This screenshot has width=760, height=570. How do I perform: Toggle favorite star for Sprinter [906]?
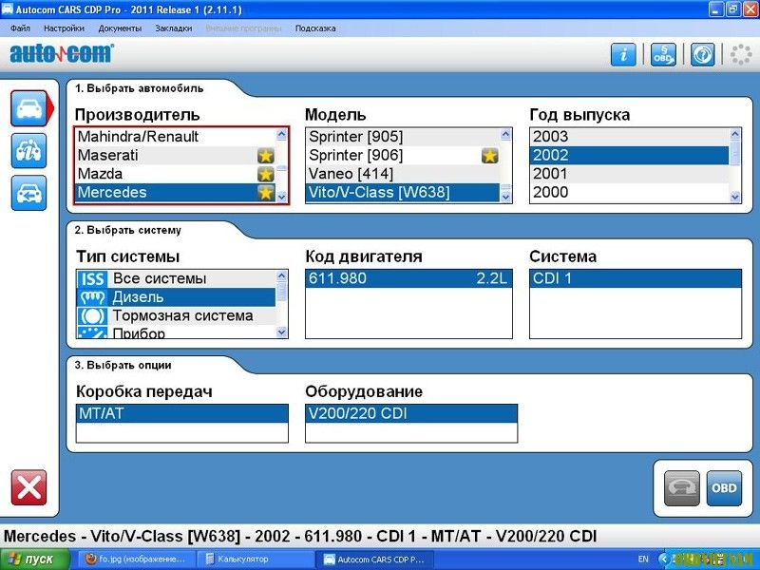click(x=490, y=156)
